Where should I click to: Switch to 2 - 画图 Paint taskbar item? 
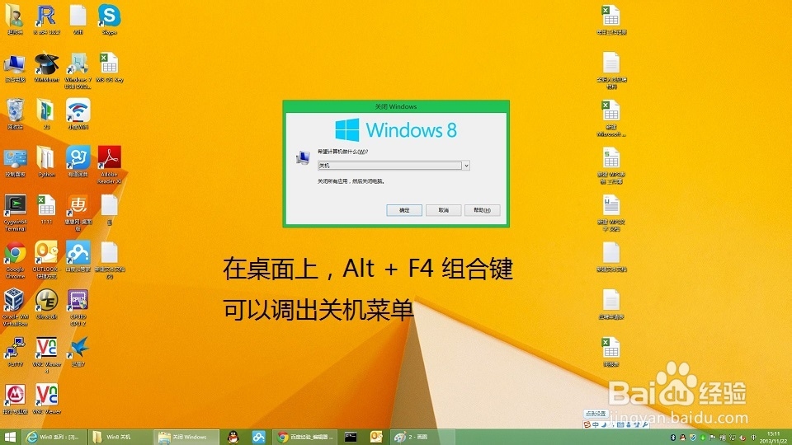coord(422,437)
